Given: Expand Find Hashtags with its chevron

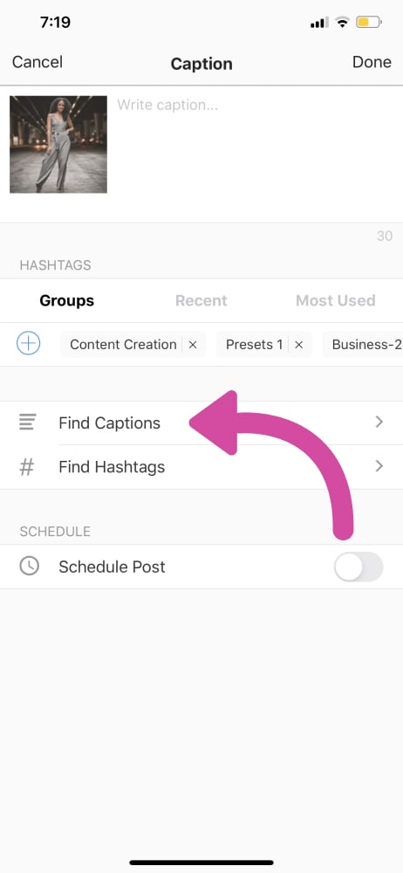Looking at the screenshot, I should tap(379, 466).
